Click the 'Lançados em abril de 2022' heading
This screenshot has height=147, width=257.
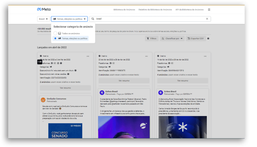point(52,47)
